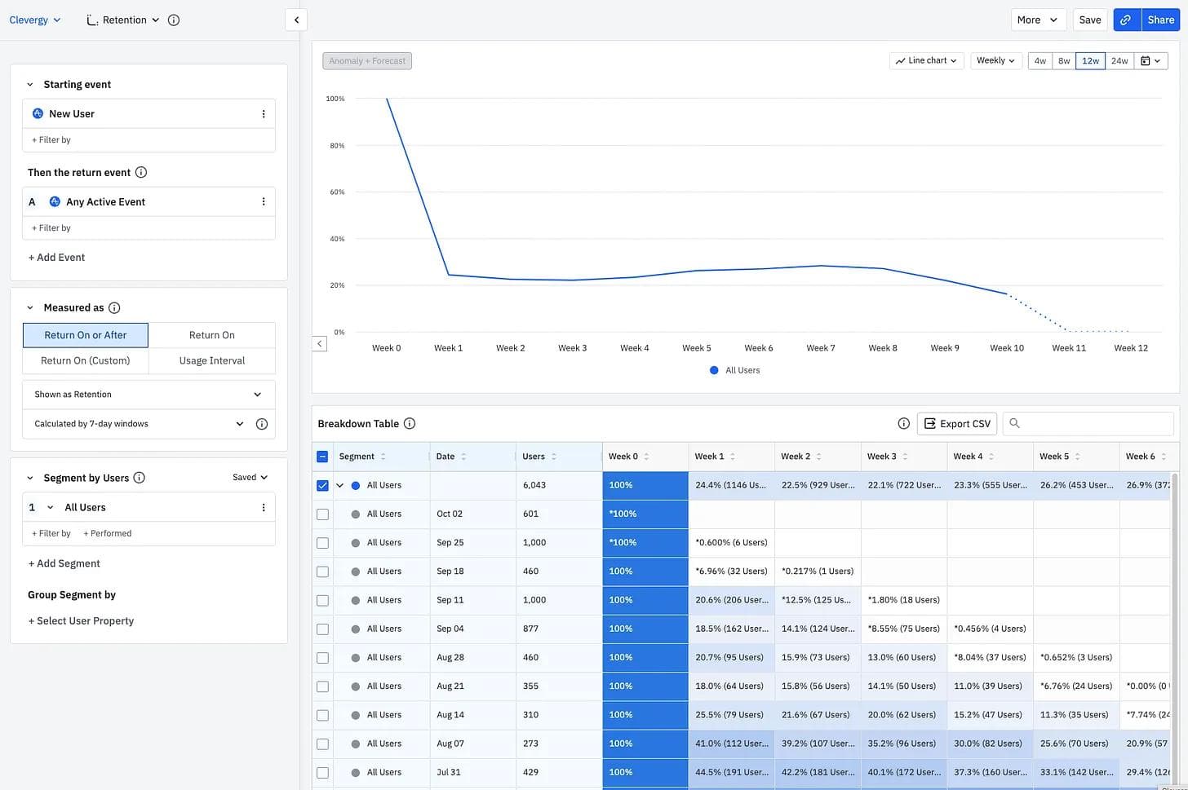
Task: Click info icon beside Breakdown Table
Action: pyautogui.click(x=410, y=424)
